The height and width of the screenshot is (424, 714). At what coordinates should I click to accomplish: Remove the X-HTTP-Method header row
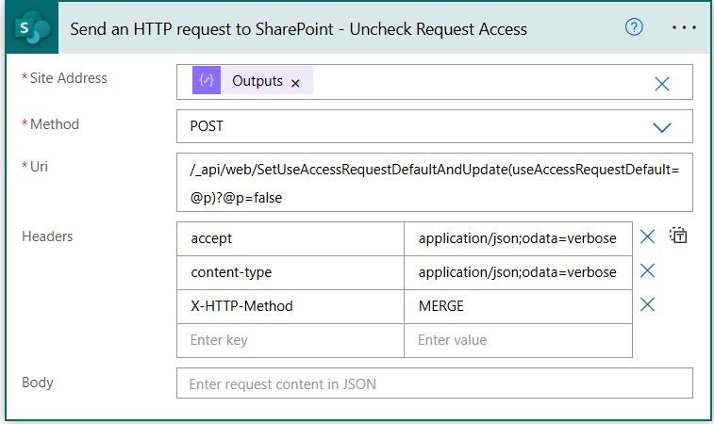coord(648,305)
